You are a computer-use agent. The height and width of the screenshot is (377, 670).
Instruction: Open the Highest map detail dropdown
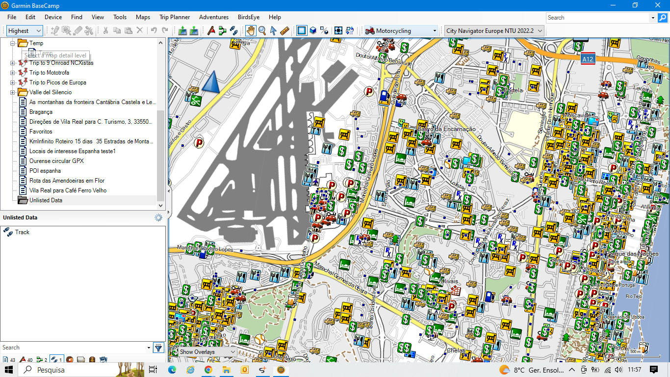(25, 30)
